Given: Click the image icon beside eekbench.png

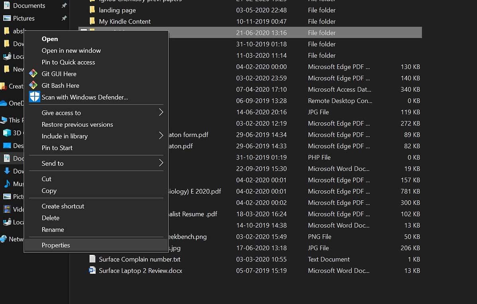Looking at the screenshot, I should 92,236.
